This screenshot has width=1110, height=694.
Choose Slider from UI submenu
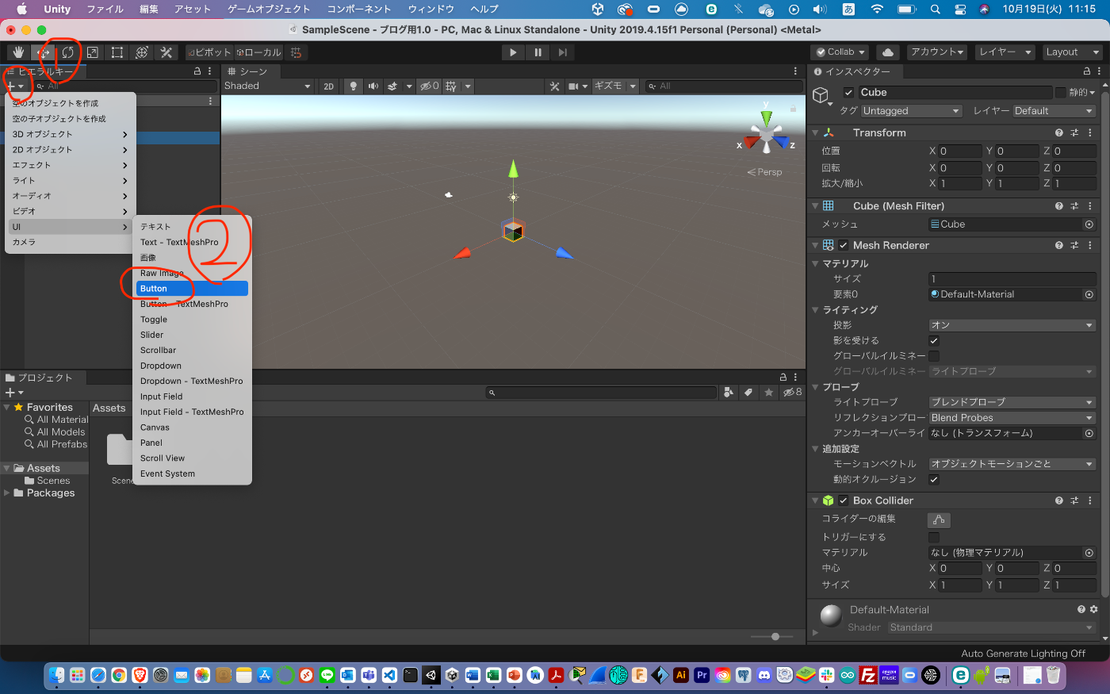(192, 335)
